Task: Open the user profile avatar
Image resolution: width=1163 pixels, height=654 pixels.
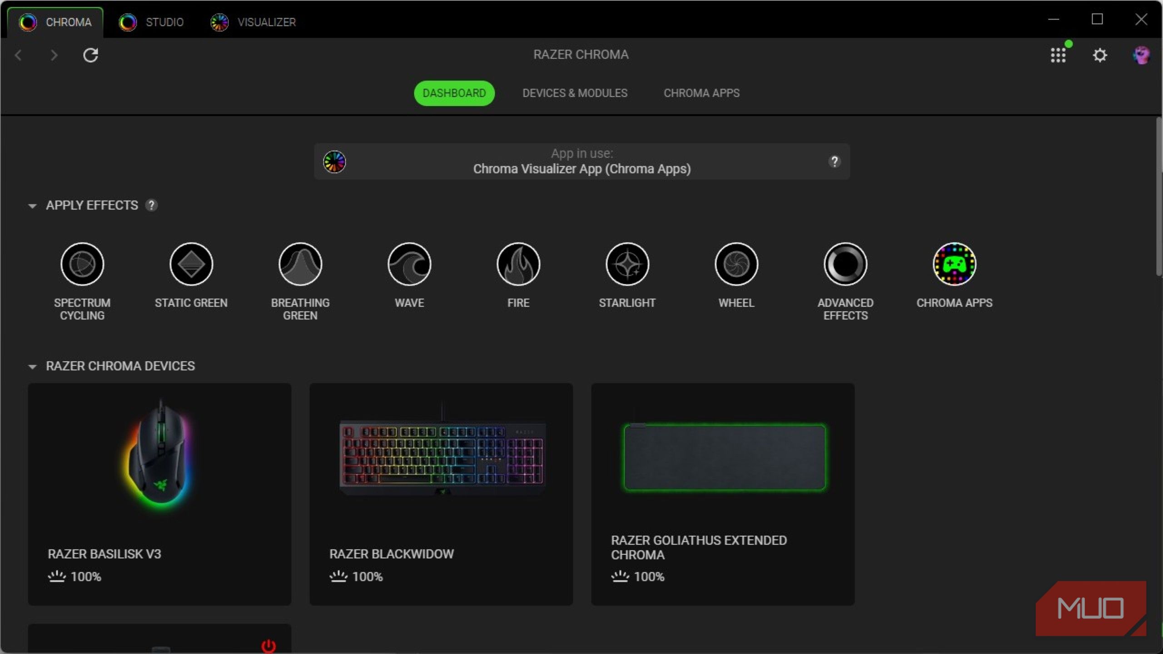Action: click(1141, 55)
